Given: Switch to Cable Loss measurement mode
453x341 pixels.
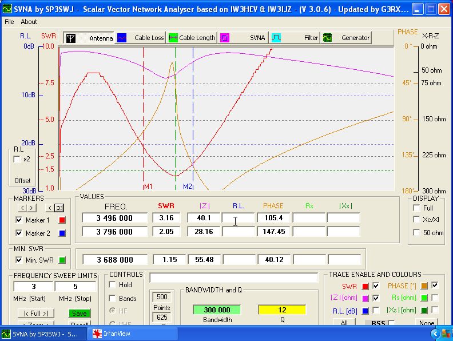Looking at the screenshot, I should tap(141, 38).
